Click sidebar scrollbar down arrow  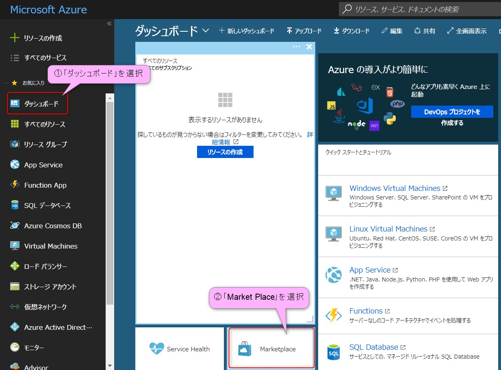point(110,366)
